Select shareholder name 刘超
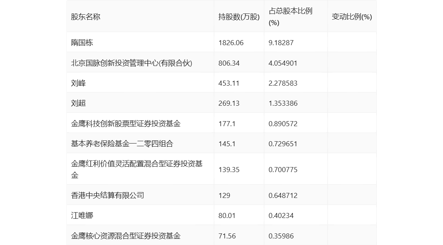 [x=78, y=103]
